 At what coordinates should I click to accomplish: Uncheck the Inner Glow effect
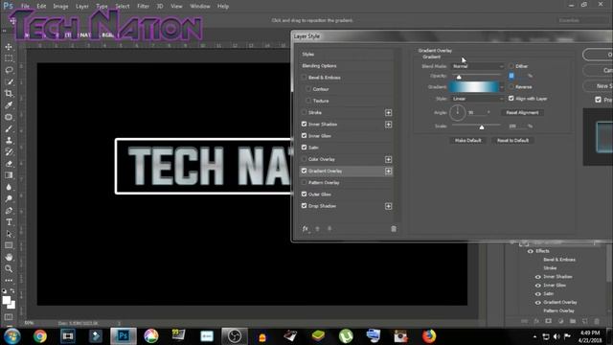click(304, 136)
